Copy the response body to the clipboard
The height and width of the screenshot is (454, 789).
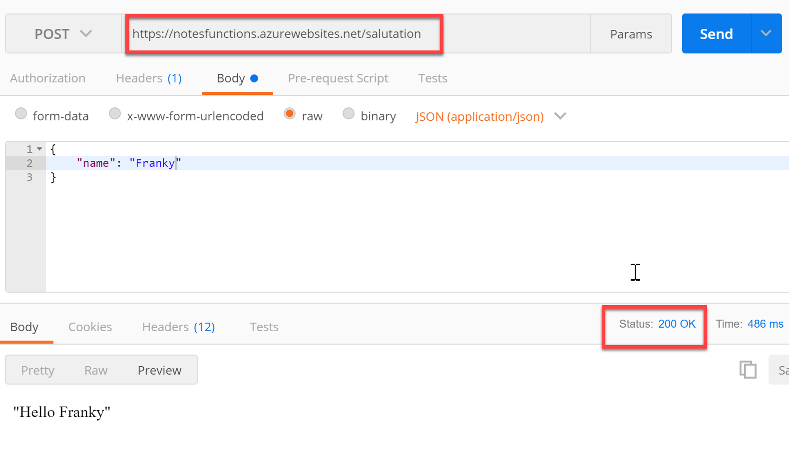click(748, 370)
